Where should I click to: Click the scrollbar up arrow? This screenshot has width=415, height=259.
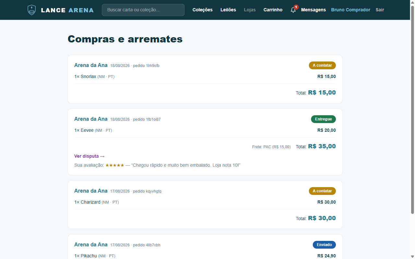point(412,3)
